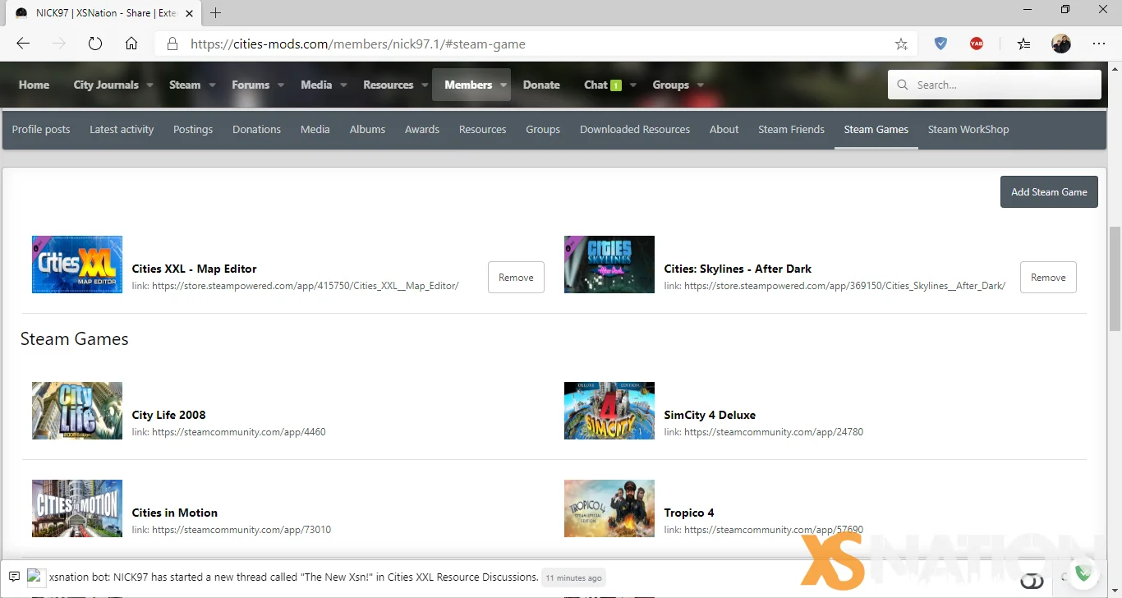Expand the Steam menu dropdown arrow
This screenshot has height=598, width=1122.
point(212,85)
